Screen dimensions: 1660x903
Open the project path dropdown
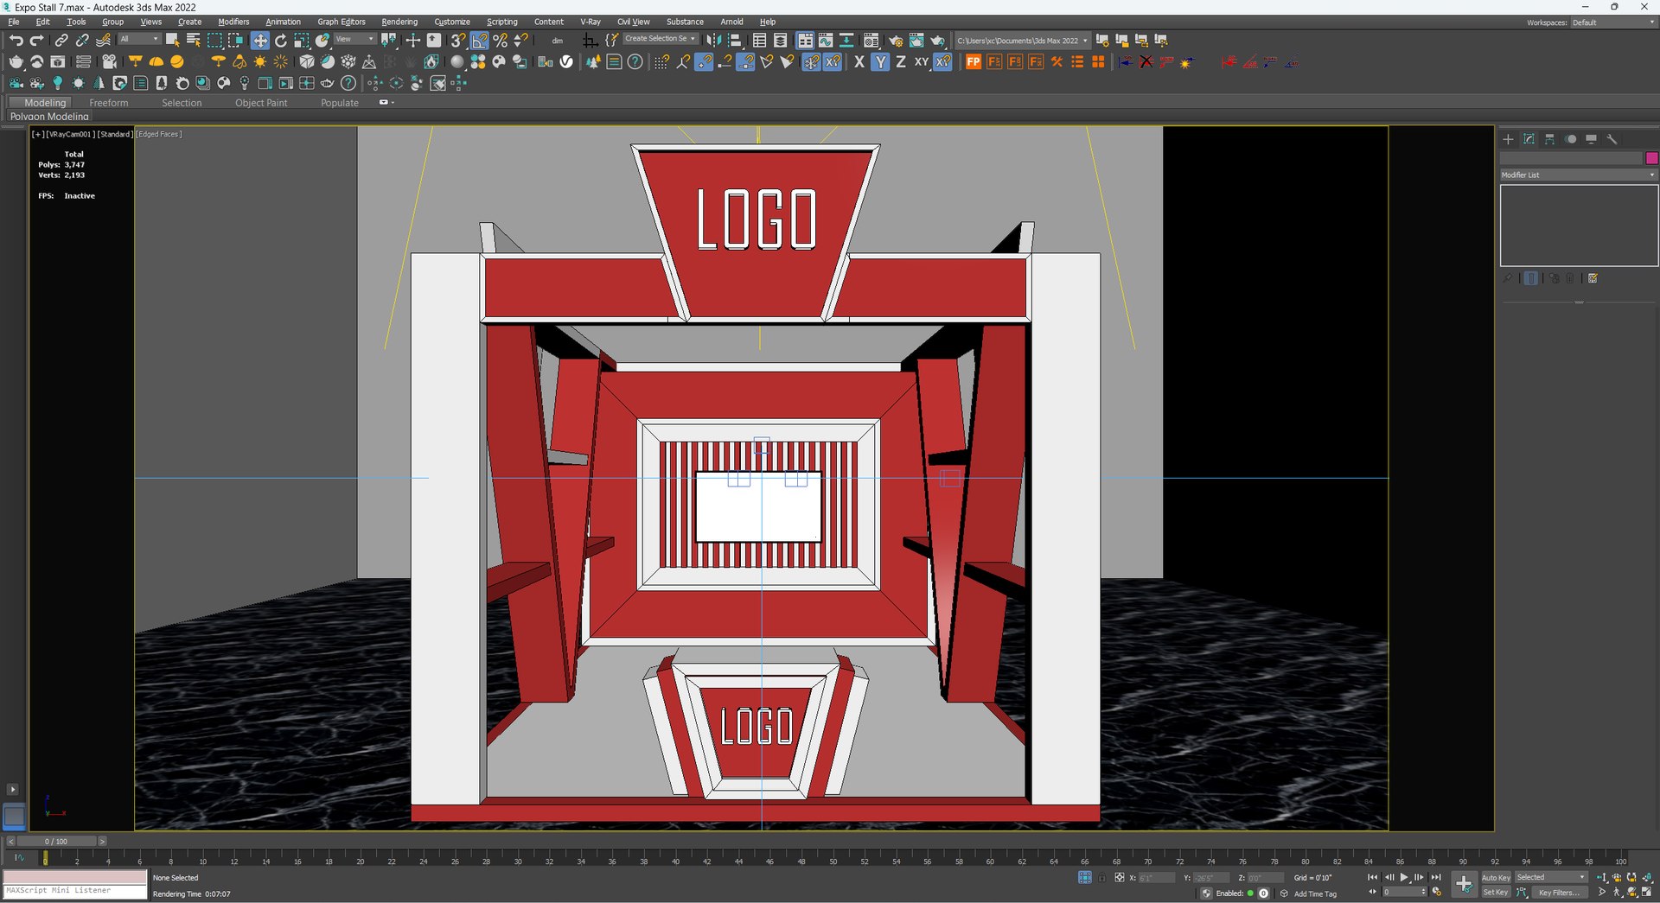1022,41
